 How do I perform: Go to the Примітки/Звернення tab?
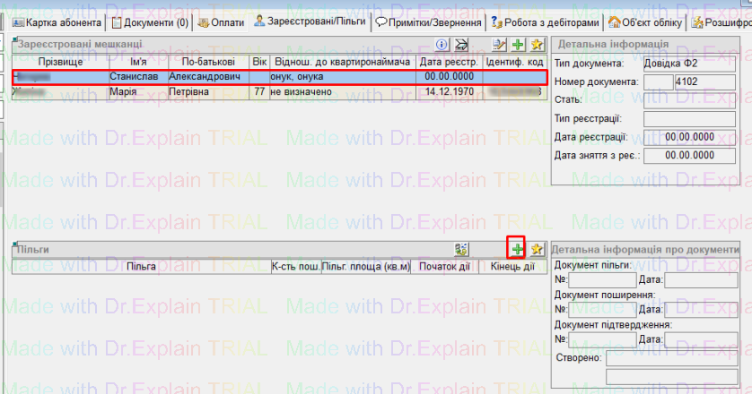point(428,21)
